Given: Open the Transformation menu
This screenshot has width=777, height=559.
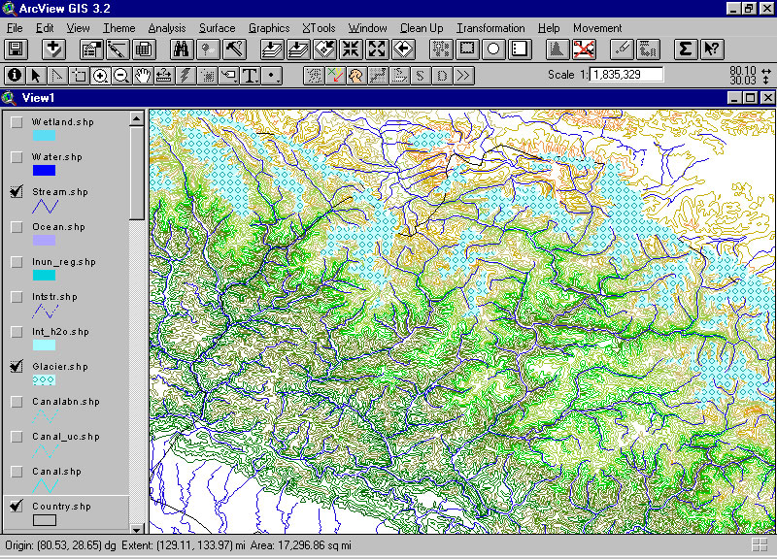Looking at the screenshot, I should pos(490,28).
